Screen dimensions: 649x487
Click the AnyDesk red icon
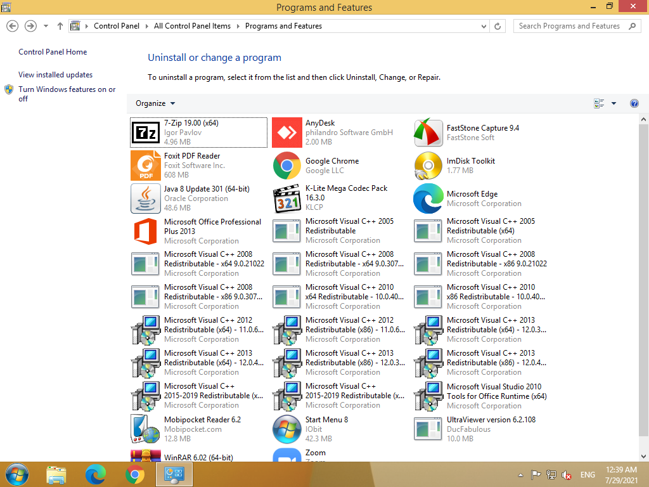point(287,133)
